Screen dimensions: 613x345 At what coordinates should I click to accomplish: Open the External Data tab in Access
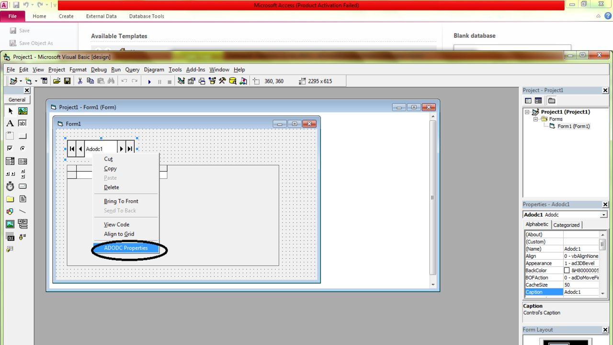pyautogui.click(x=101, y=16)
